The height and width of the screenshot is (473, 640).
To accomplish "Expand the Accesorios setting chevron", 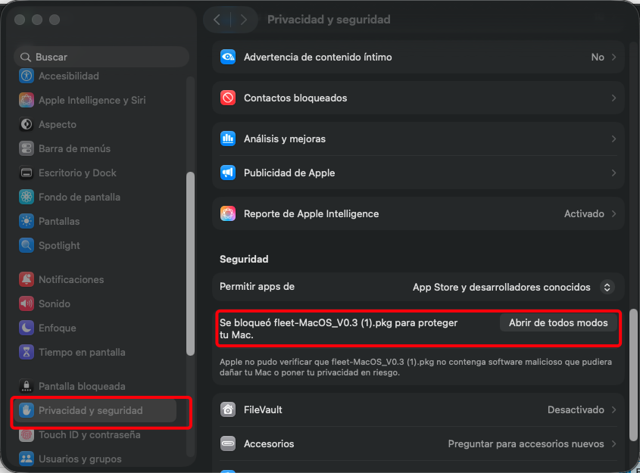I will 614,443.
